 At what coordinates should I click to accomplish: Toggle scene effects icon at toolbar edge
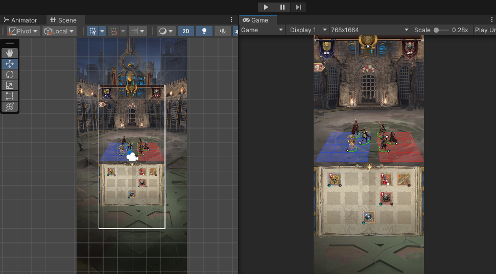(235, 31)
